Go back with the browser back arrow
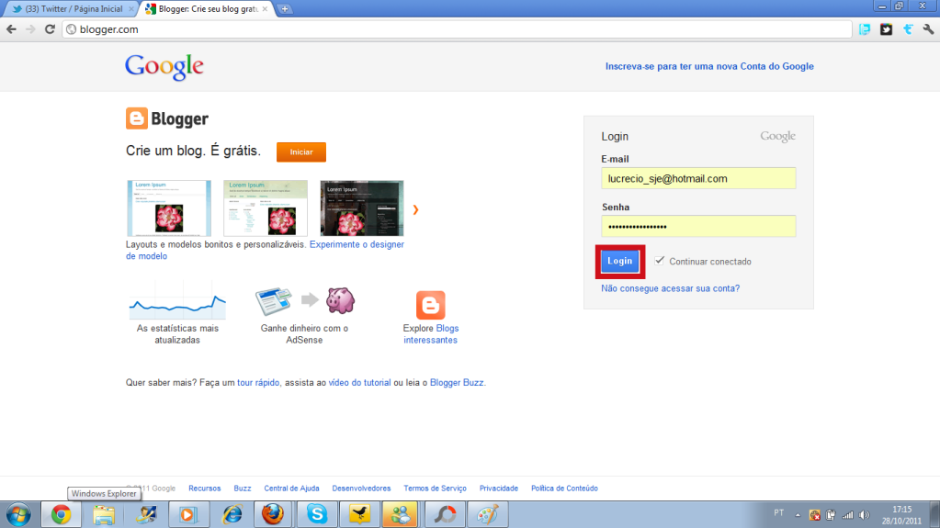The image size is (940, 528). click(11, 29)
